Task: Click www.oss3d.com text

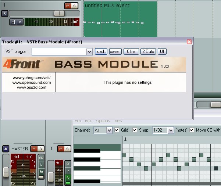Action: pos(32,87)
